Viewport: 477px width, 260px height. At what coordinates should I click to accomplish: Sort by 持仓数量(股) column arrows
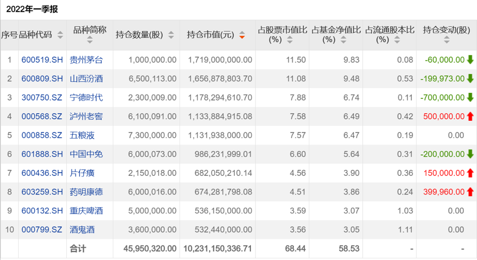171,35
